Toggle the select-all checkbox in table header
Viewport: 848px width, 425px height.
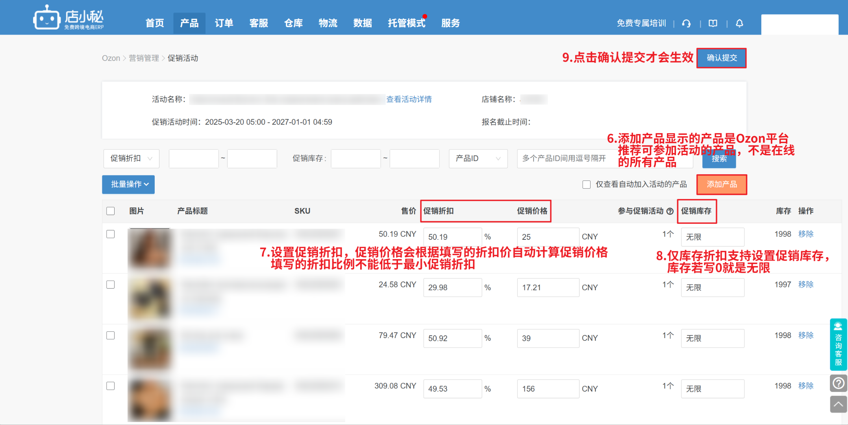coord(111,211)
